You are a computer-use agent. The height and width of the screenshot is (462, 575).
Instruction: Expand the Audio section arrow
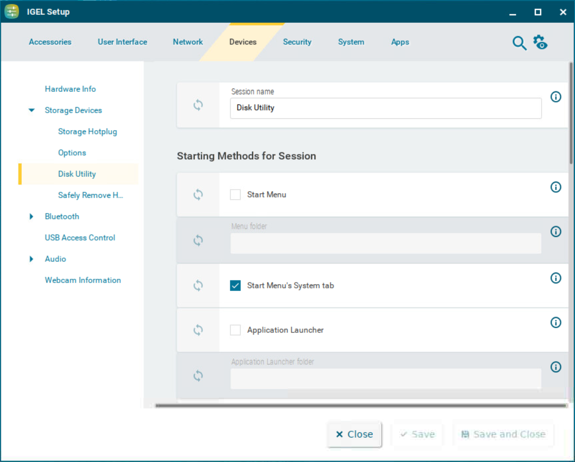point(32,259)
